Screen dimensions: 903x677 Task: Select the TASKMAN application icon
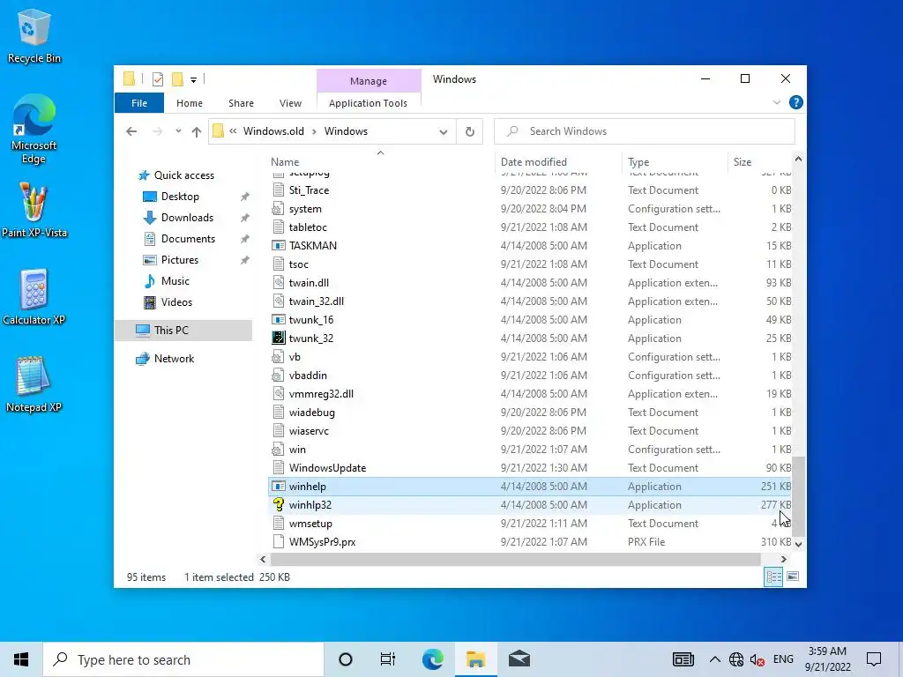click(278, 246)
